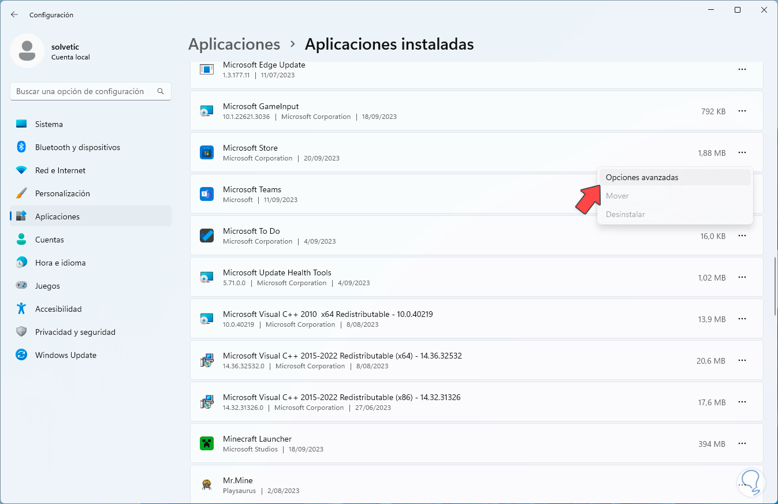Viewport: 778px width, 504px height.
Task: Click the Cuenta local label under solvetic
Action: point(70,57)
